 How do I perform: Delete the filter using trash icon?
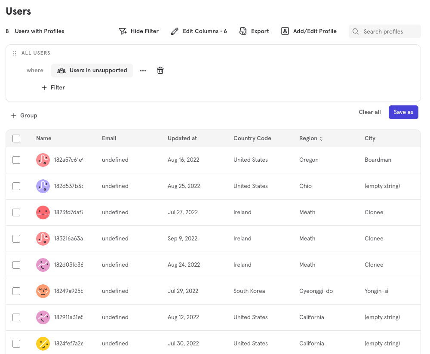tap(160, 71)
